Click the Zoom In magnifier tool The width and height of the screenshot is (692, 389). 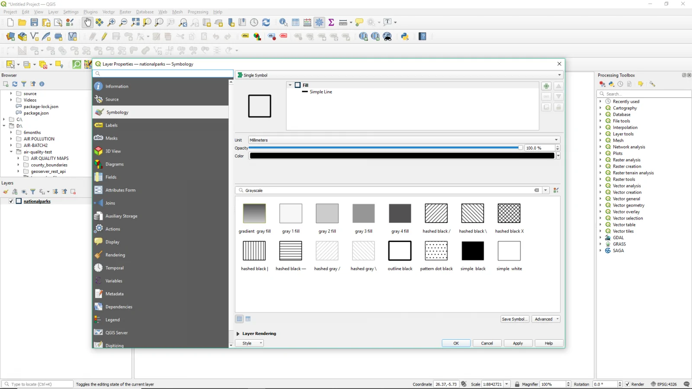click(112, 22)
